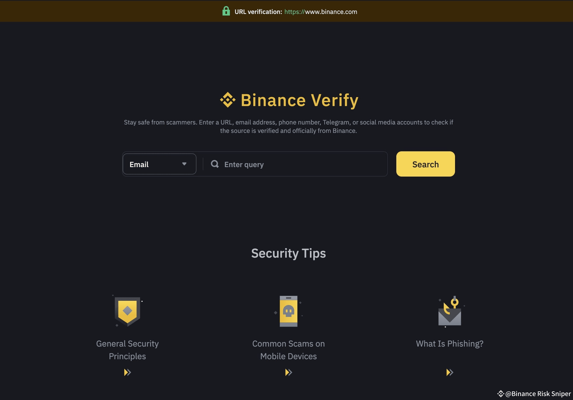Open the https://www.binance.com link
Viewport: 573px width, 400px height.
point(320,12)
